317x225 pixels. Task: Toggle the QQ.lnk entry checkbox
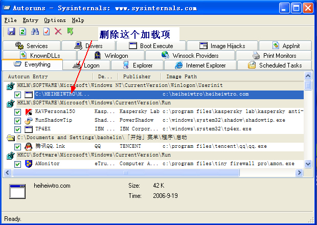click(17, 147)
